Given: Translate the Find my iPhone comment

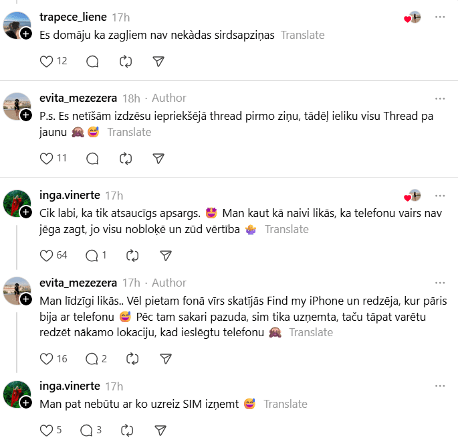Looking at the screenshot, I should 311,332.
